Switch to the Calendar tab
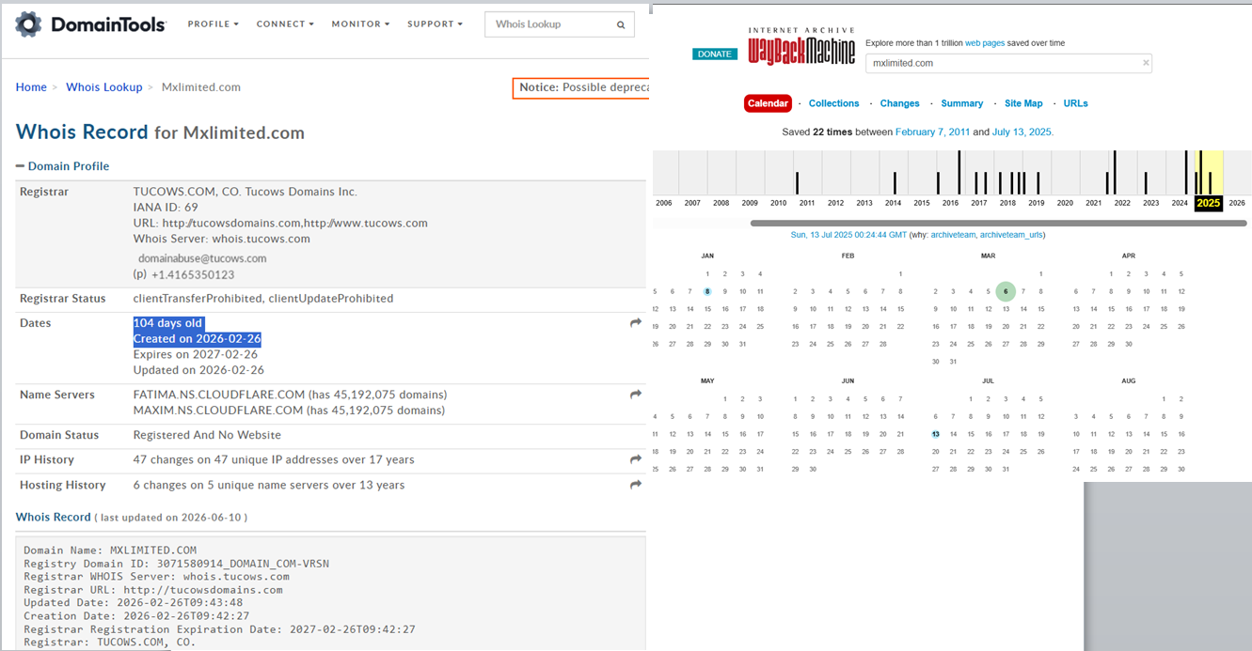Image resolution: width=1252 pixels, height=651 pixels. click(768, 103)
